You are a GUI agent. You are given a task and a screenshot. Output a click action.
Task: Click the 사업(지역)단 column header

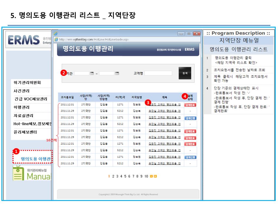click(x=86, y=97)
